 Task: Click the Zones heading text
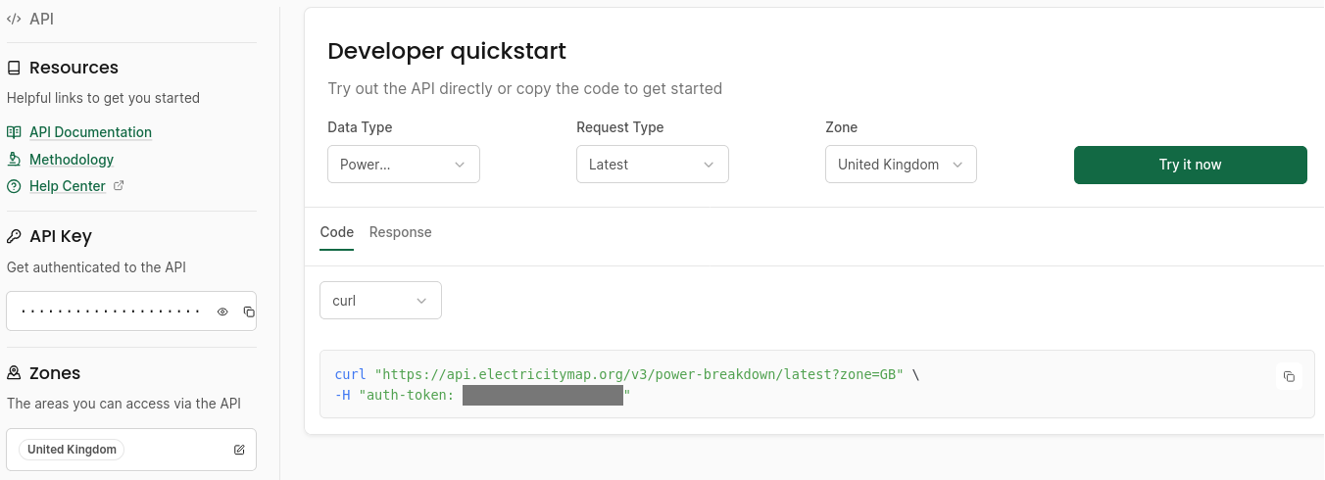[55, 373]
